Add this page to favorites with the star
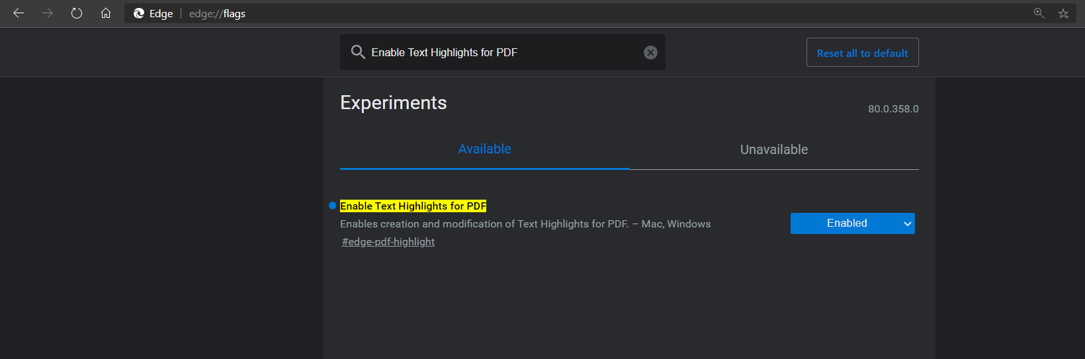Screen dimensions: 1085x359 point(1063,13)
